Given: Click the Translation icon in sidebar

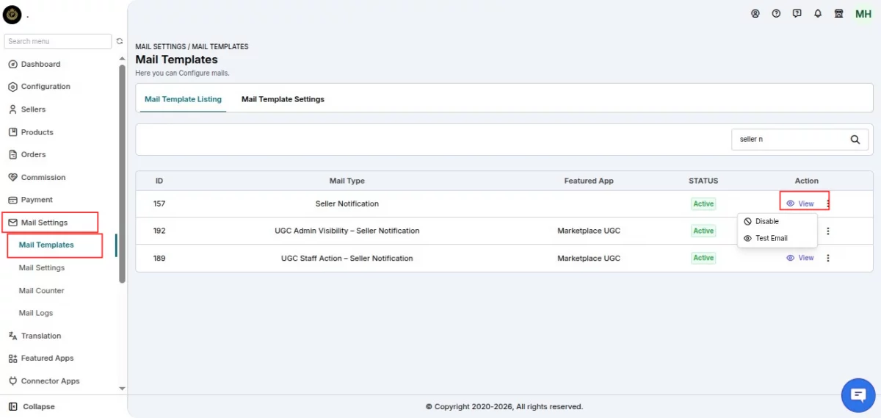Looking at the screenshot, I should [12, 336].
